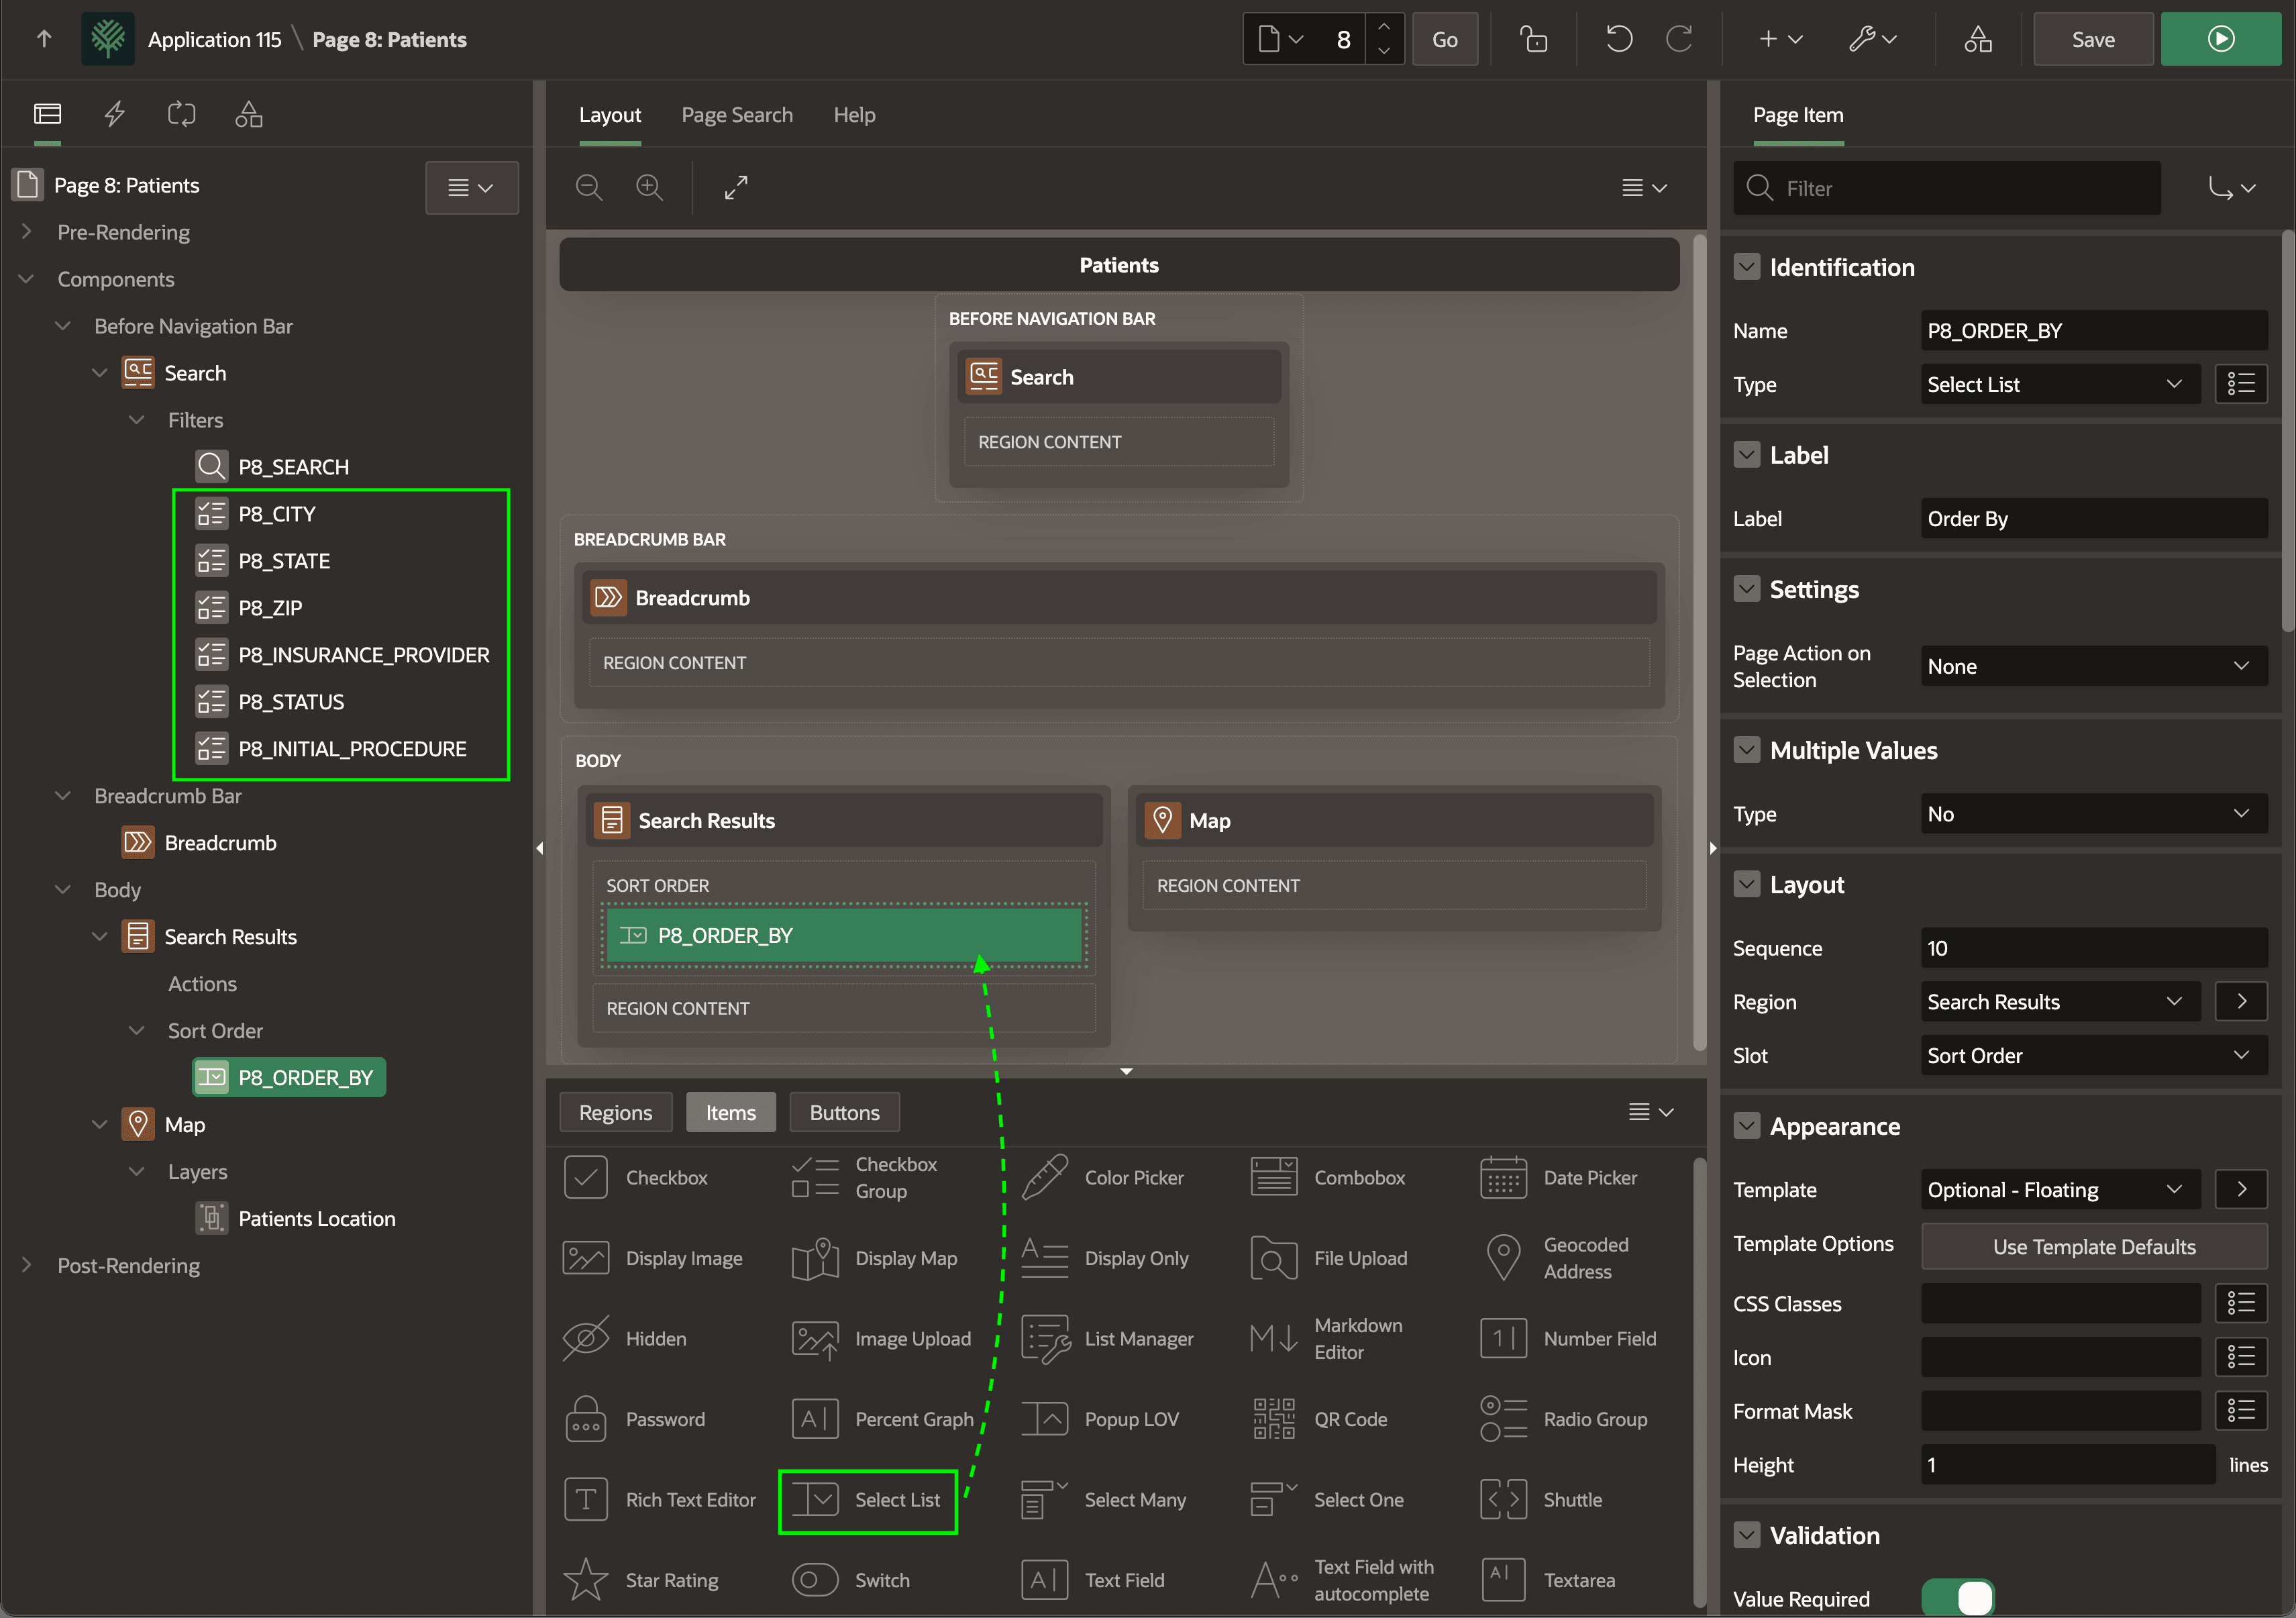Expand the layout pane to full view
The image size is (2296, 1618).
click(736, 187)
